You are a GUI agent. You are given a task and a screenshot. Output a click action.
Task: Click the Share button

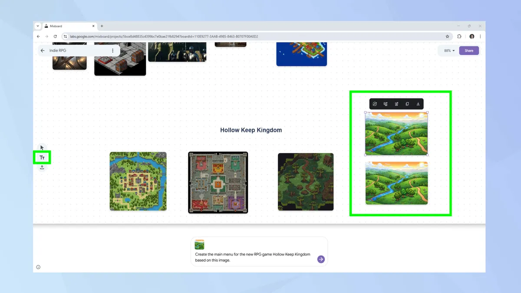tap(469, 50)
